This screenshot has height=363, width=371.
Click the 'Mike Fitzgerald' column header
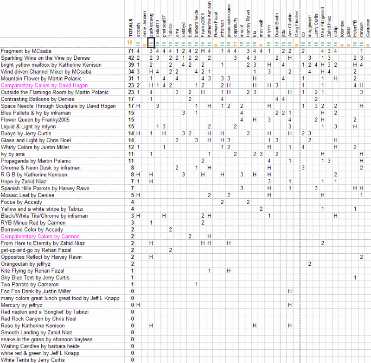[322, 22]
